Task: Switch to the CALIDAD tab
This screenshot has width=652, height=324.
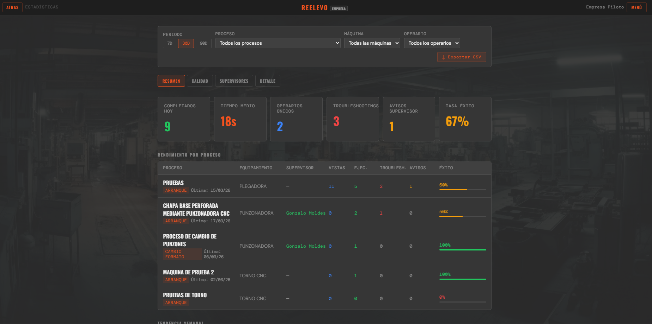Action: 200,81
